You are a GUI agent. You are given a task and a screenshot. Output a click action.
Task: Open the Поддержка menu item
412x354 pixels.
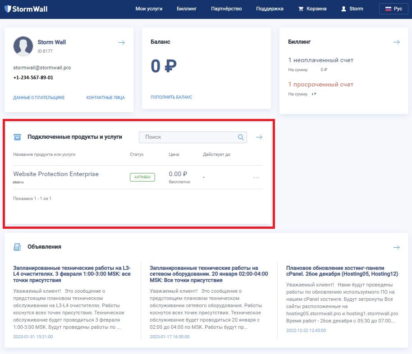pos(270,9)
